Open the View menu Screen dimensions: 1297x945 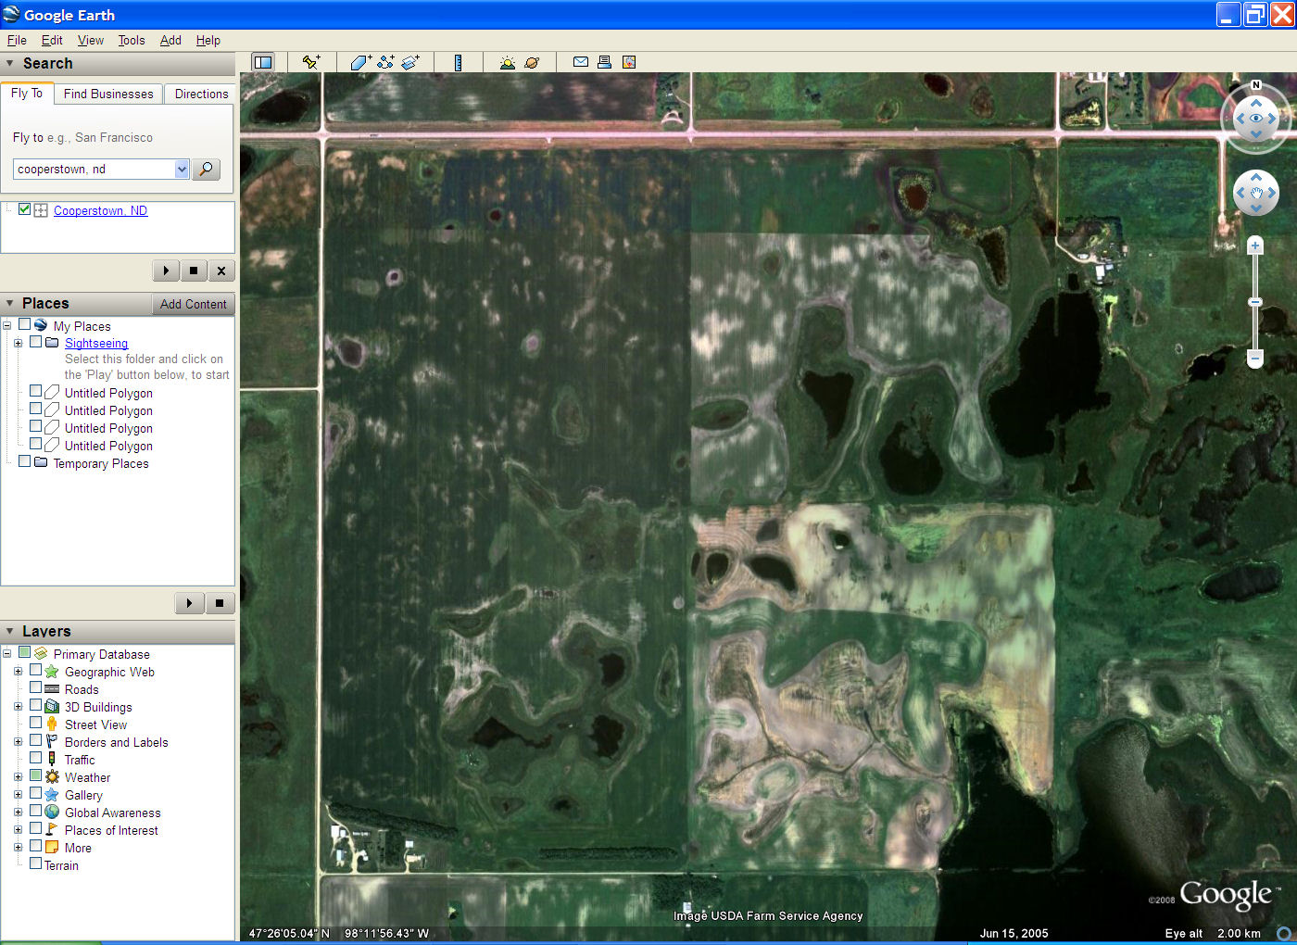coord(91,40)
